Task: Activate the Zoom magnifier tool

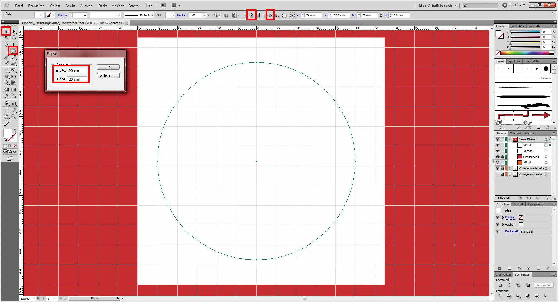Action: [x=13, y=117]
